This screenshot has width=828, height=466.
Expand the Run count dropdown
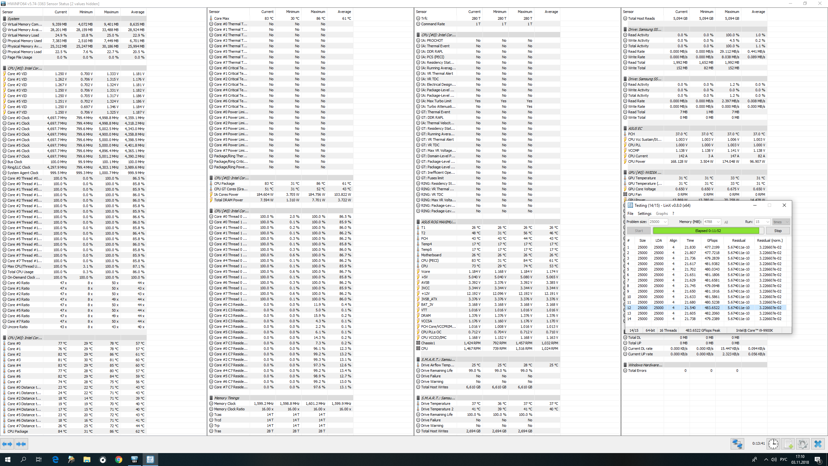coord(767,222)
